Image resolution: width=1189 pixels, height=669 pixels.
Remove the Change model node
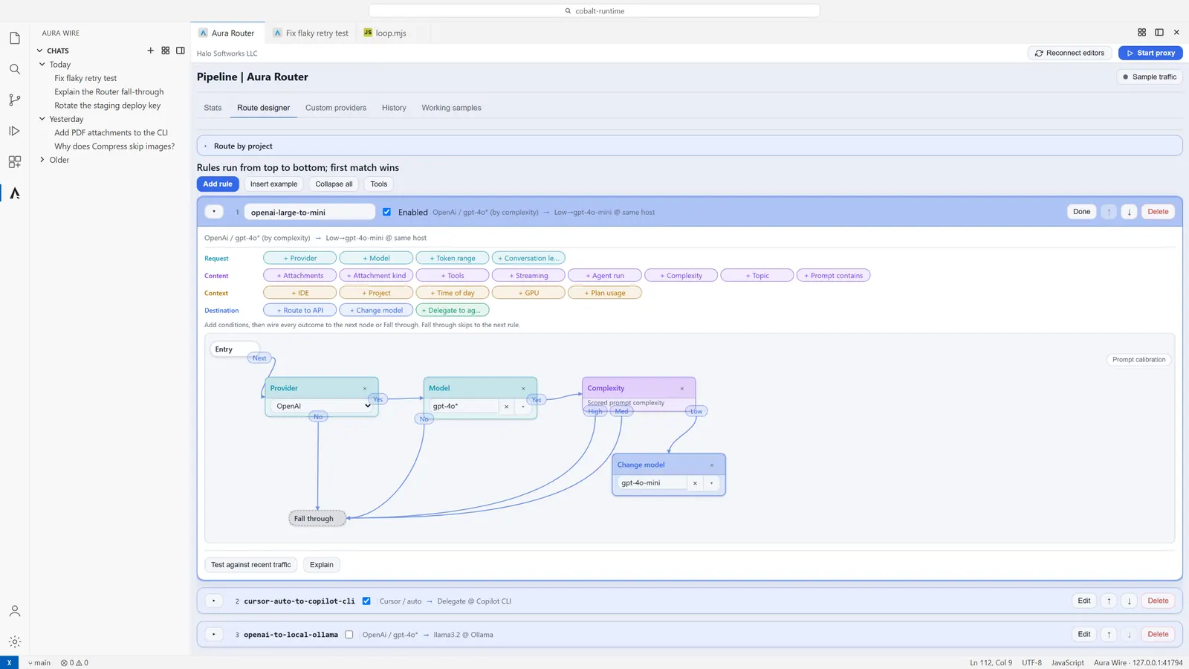[711, 465]
